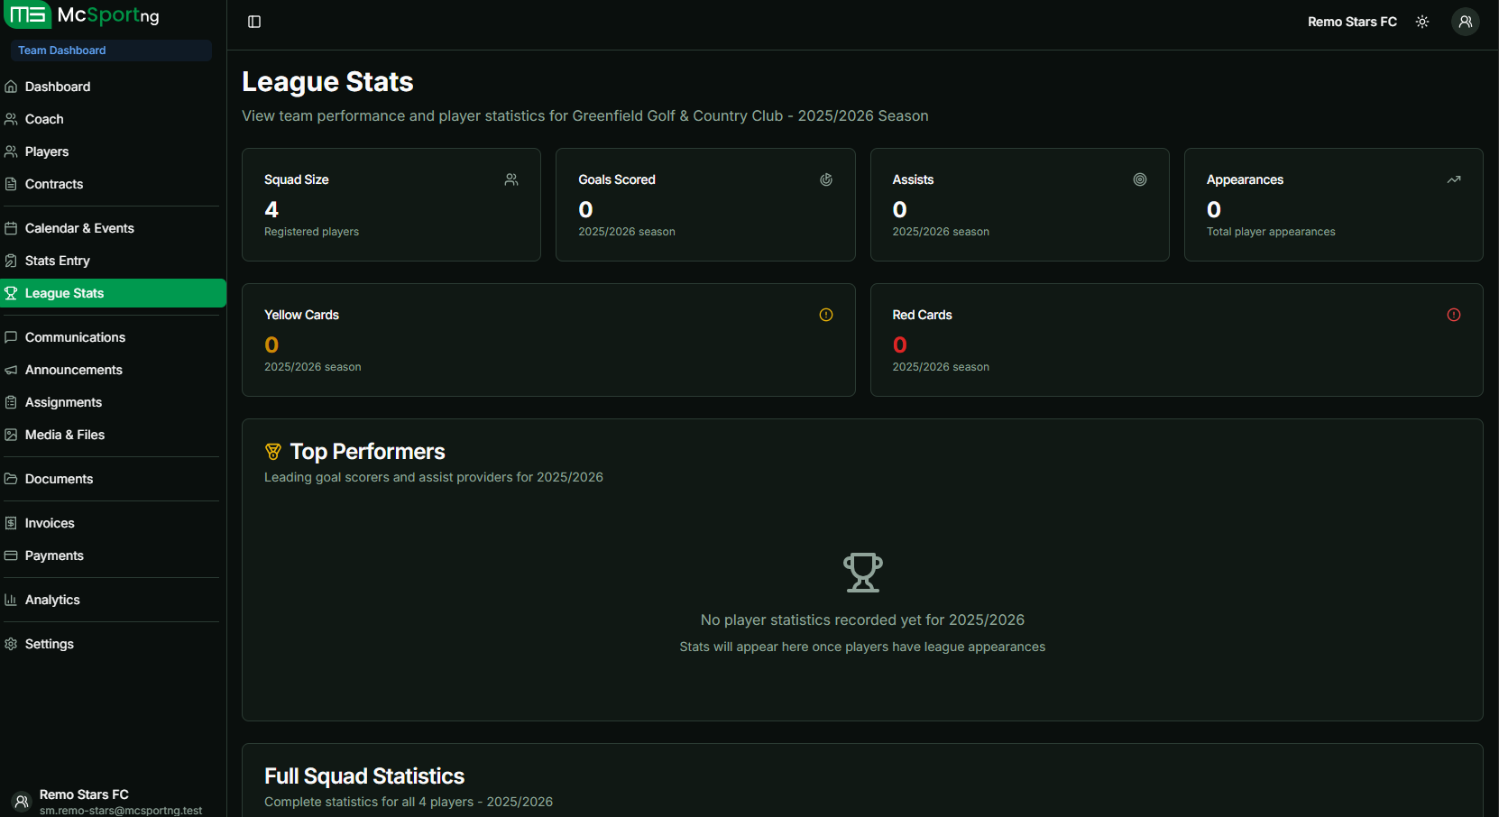
Task: Click the target icon on the Goals Scored card
Action: click(826, 179)
